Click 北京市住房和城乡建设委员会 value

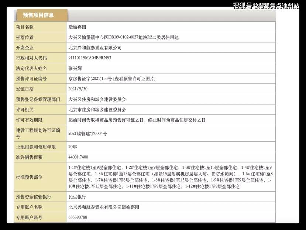97,110
